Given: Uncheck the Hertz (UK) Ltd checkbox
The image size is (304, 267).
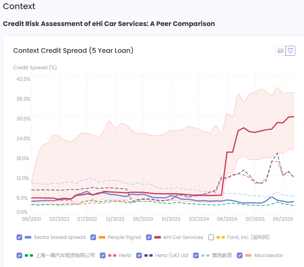Looking at the screenshot, I should [x=139, y=255].
